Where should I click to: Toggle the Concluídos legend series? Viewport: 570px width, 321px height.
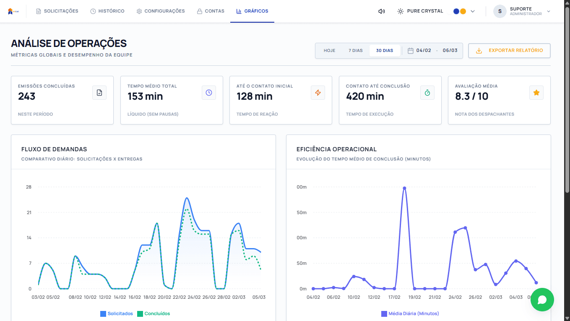[154, 313]
